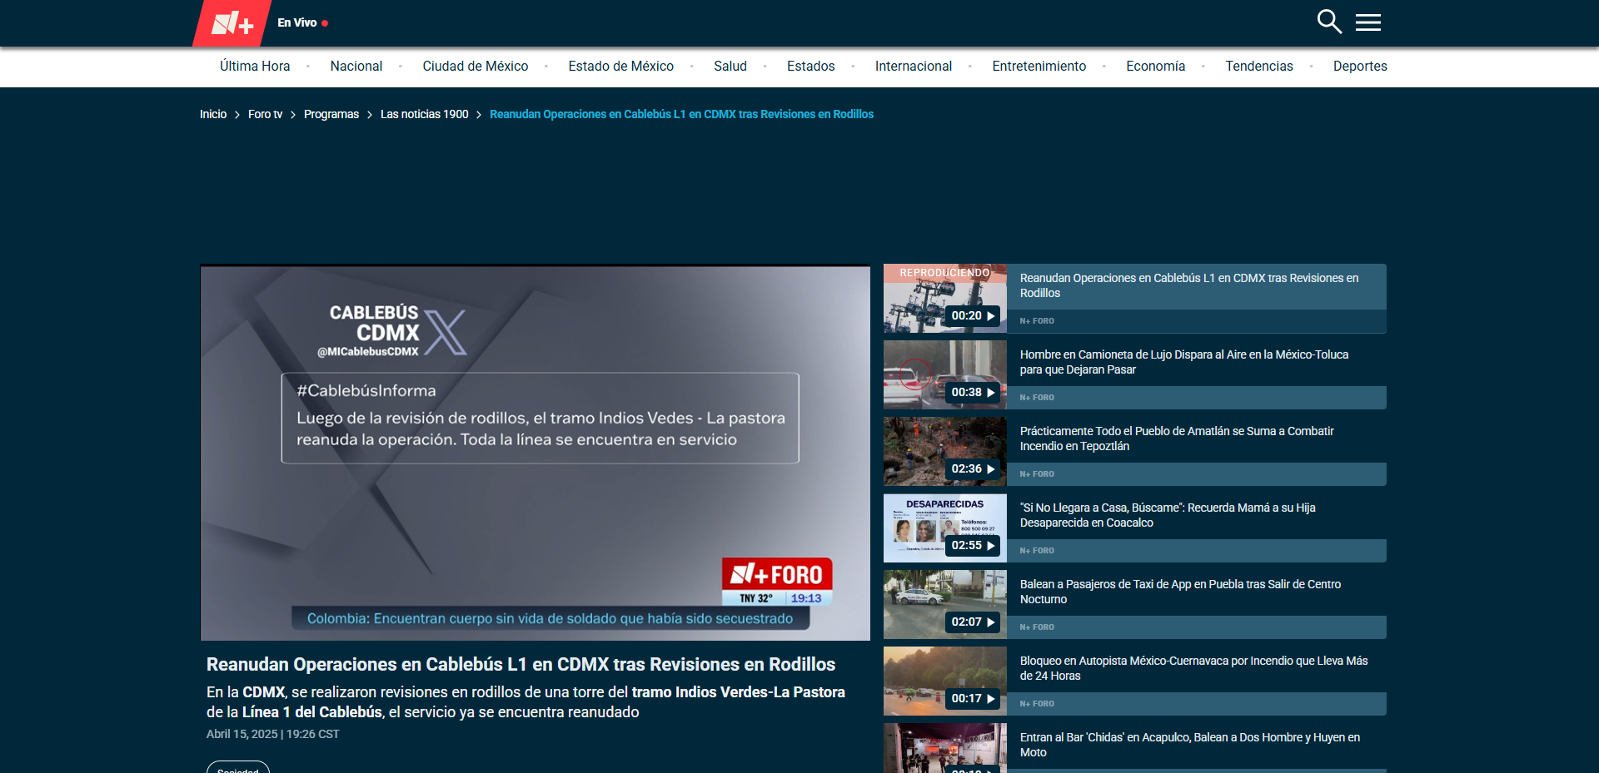Go to Internacional section
The width and height of the screenshot is (1599, 773).
[x=914, y=67]
